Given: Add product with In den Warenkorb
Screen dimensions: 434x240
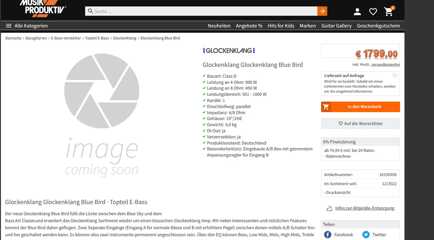Looking at the screenshot, I should click(x=360, y=107).
